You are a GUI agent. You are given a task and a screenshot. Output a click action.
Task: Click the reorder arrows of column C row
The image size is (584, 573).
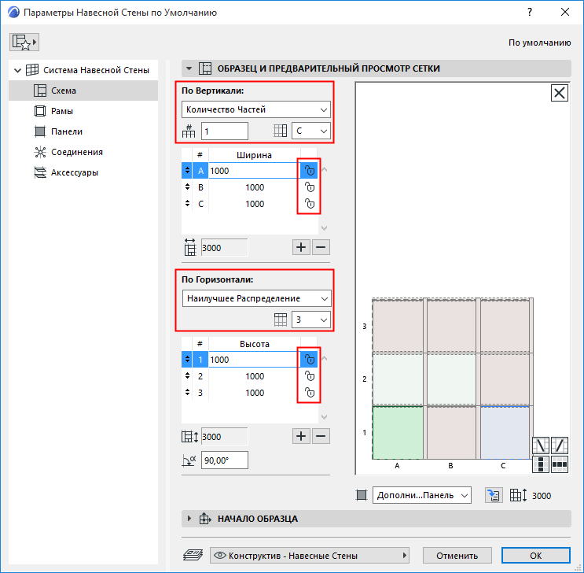[187, 204]
